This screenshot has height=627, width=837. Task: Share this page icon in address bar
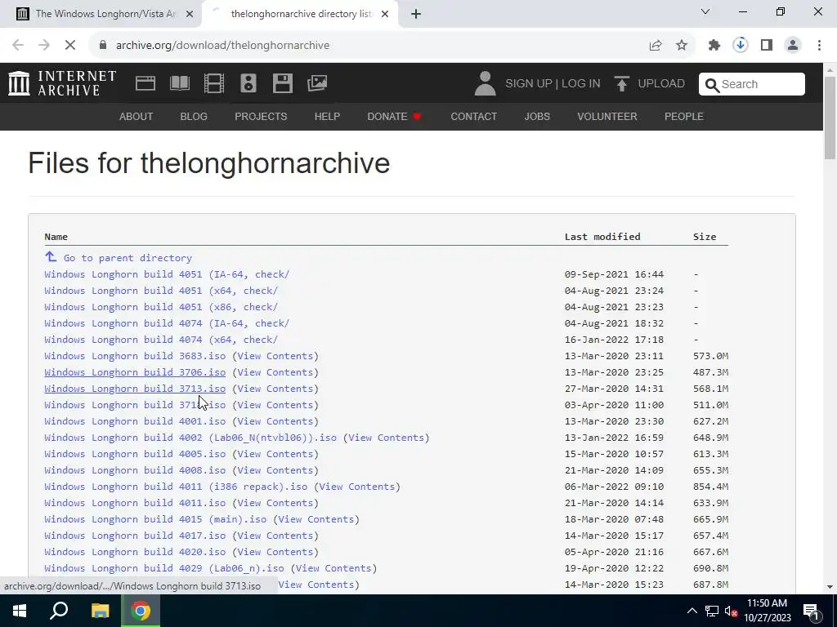pyautogui.click(x=656, y=46)
